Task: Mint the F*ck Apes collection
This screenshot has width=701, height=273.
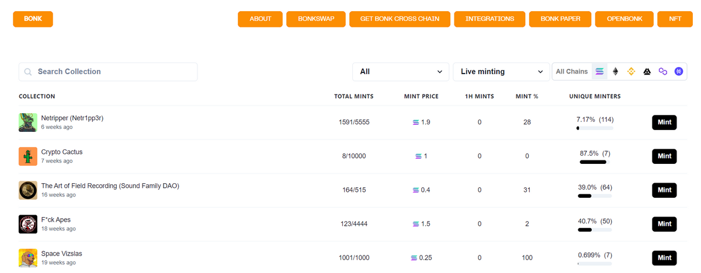Action: coord(664,224)
